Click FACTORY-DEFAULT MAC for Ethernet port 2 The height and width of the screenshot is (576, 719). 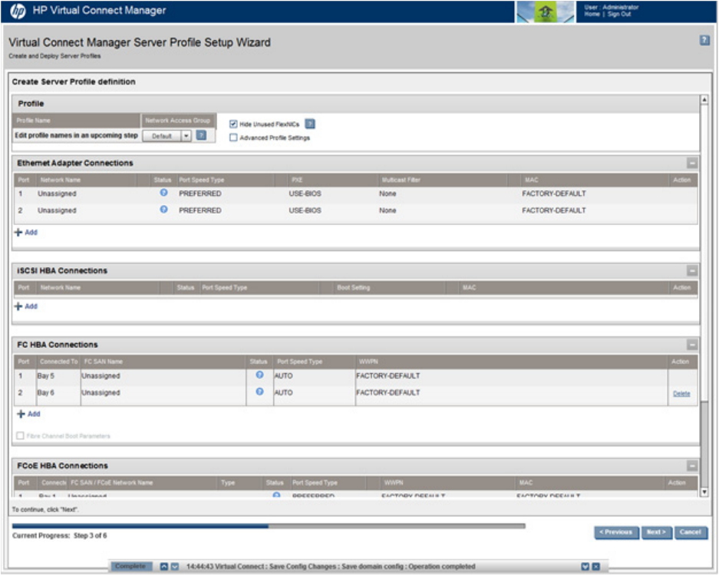[x=554, y=210]
